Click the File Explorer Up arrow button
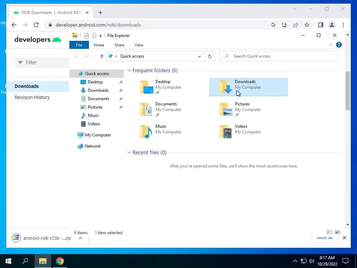The width and height of the screenshot is (357, 268). click(102, 56)
